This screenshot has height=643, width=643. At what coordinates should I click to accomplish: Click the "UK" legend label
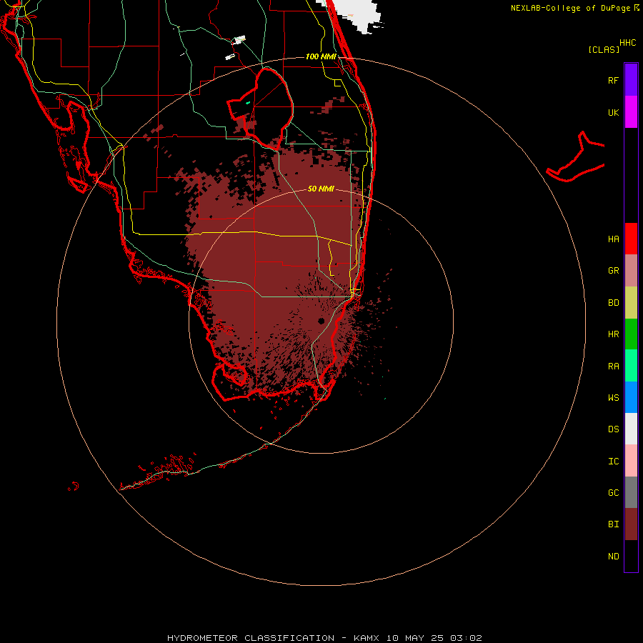[613, 112]
